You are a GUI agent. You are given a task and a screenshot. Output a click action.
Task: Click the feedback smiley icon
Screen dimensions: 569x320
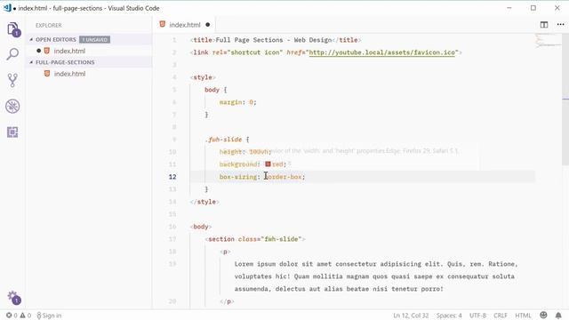[x=543, y=315]
